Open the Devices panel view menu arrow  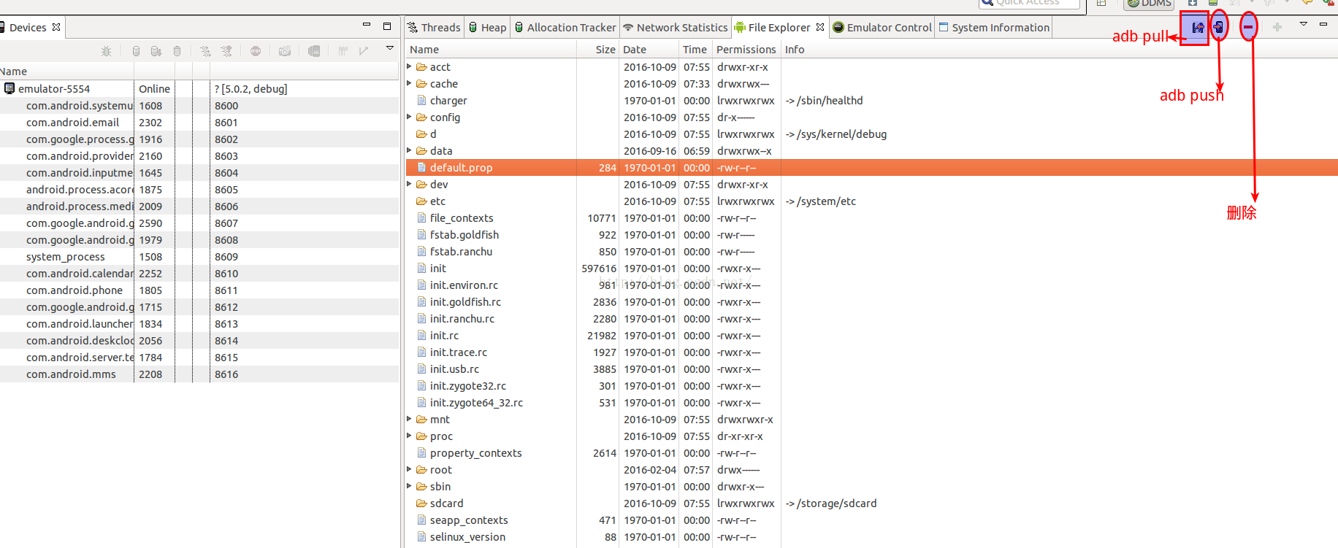click(x=390, y=48)
